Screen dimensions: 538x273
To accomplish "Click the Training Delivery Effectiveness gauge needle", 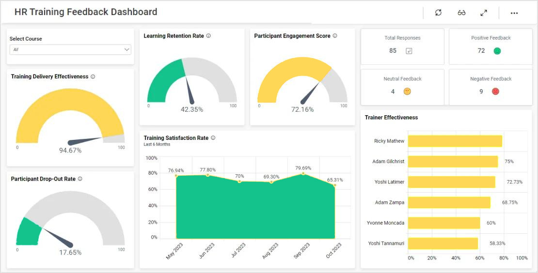I will (x=86, y=140).
